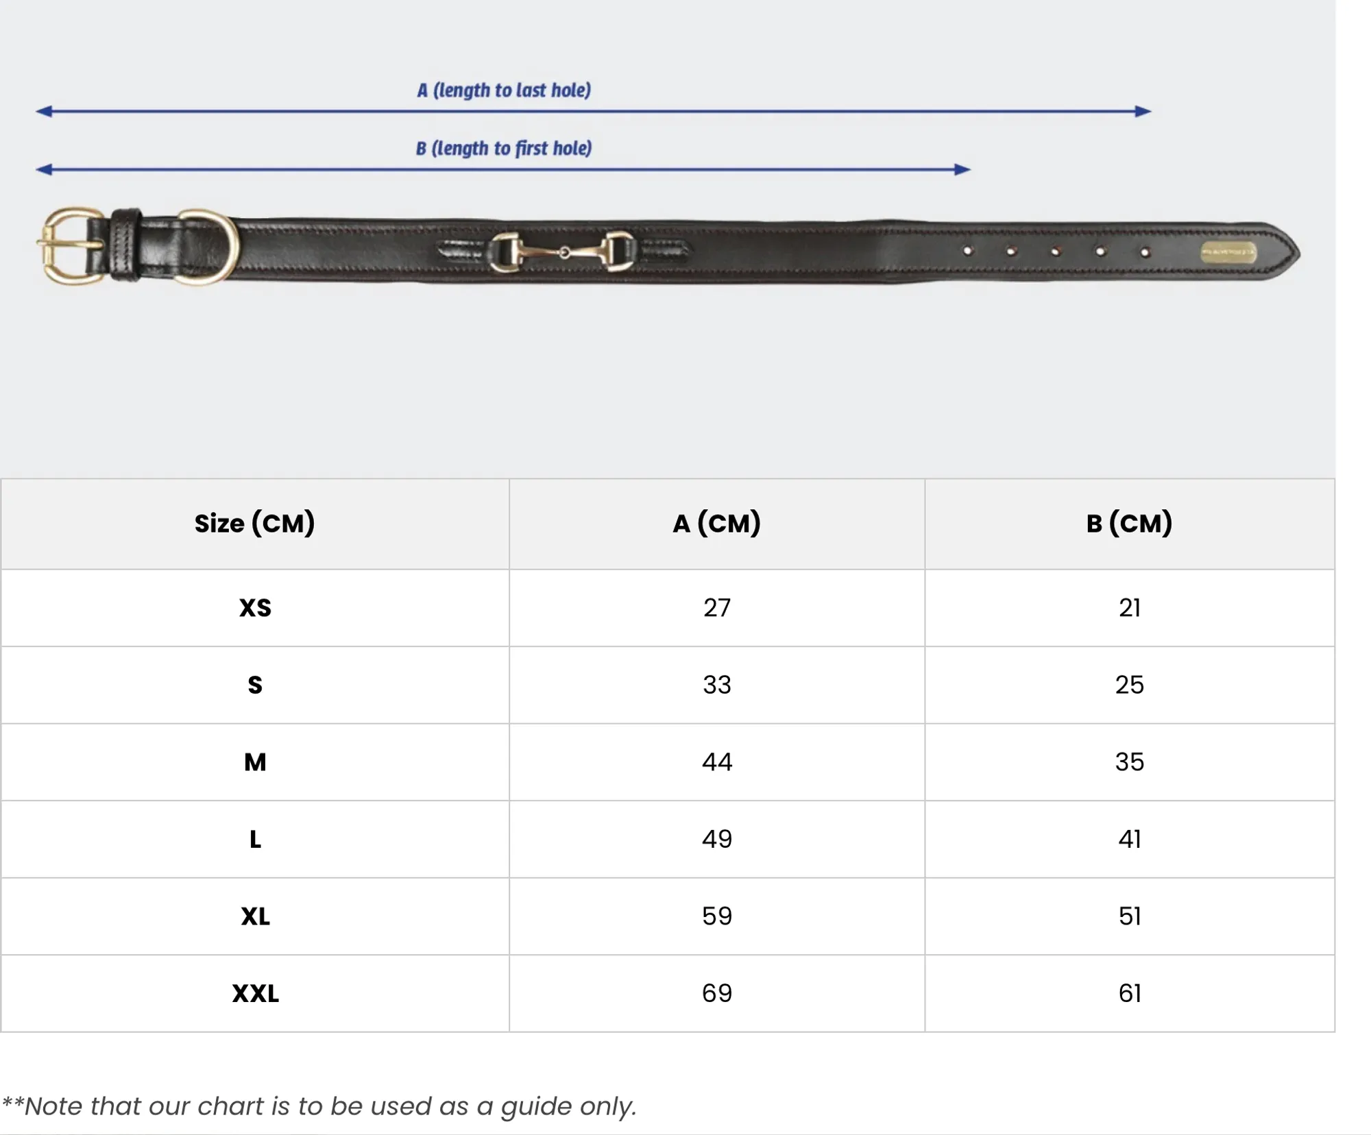Click the gold nameplate on collar tip
The width and height of the screenshot is (1371, 1135).
1229,252
